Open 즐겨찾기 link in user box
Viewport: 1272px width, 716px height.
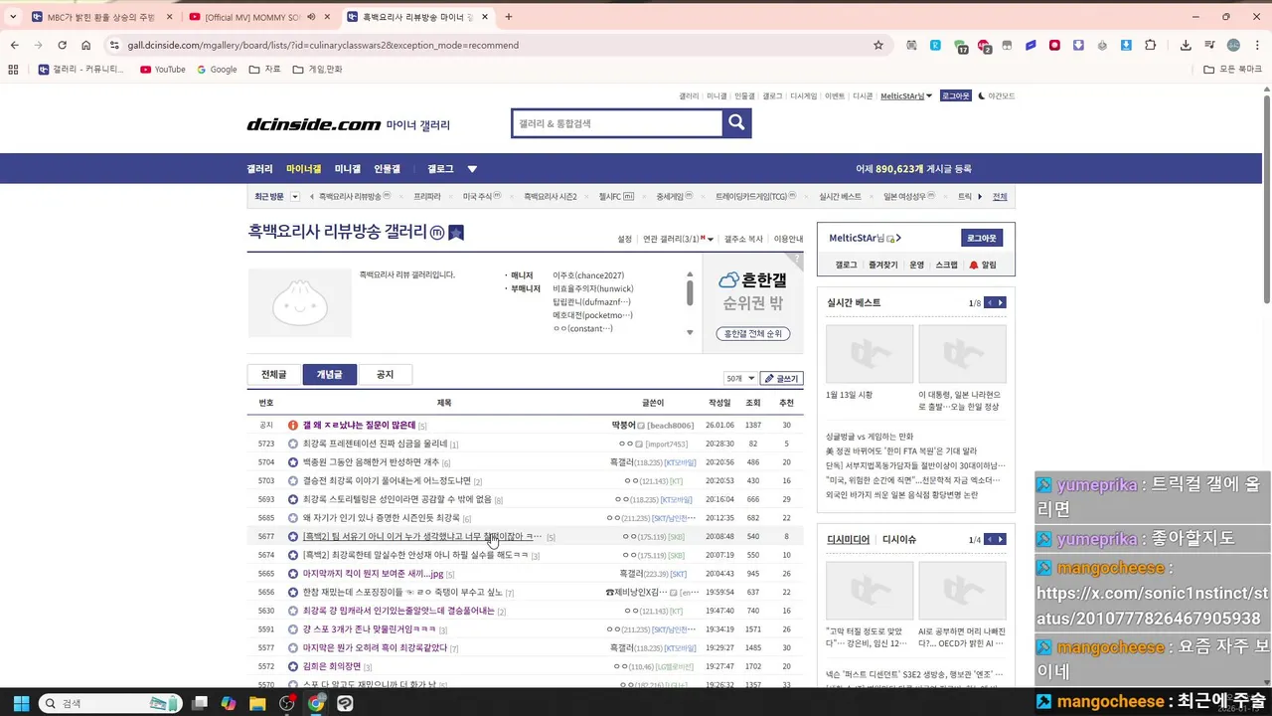(882, 266)
